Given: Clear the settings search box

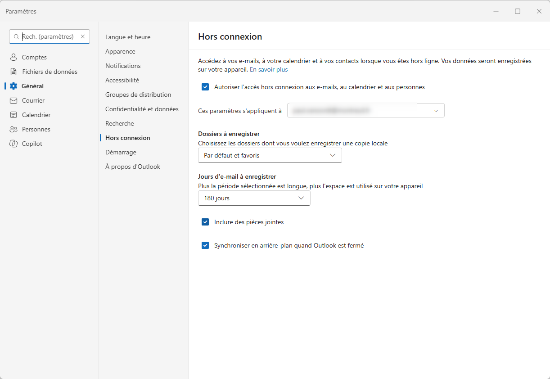Looking at the screenshot, I should (x=83, y=36).
